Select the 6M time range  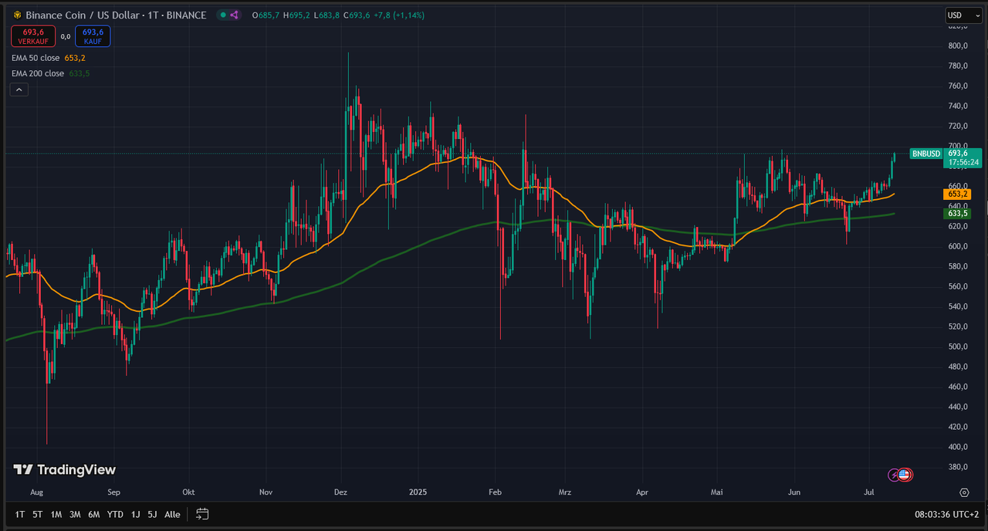94,514
